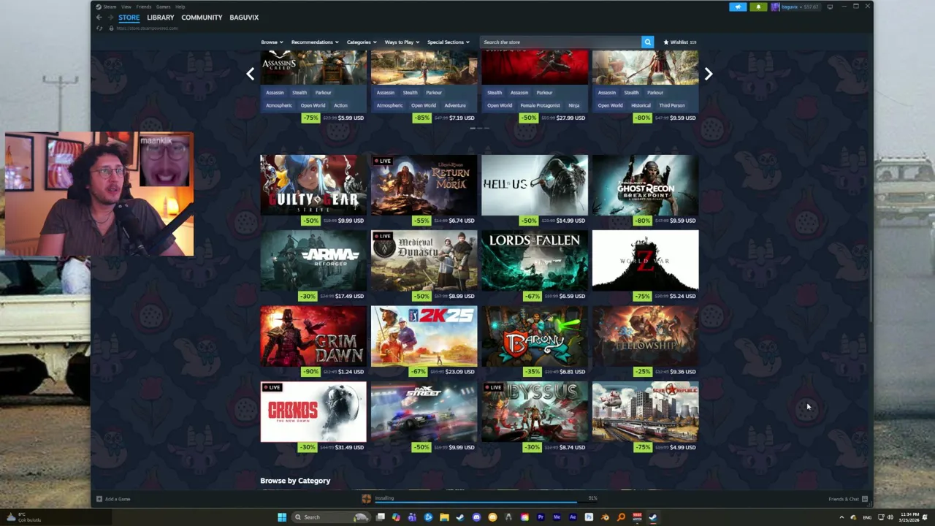Click the Search the store input field
Image resolution: width=935 pixels, height=526 pixels.
(x=560, y=42)
